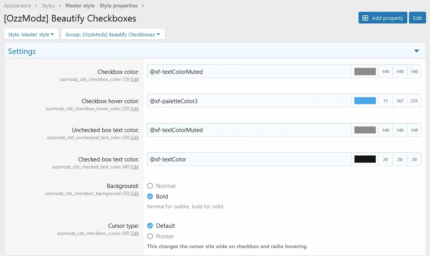
Task: Select the Default cursor type option
Action: tap(150, 226)
